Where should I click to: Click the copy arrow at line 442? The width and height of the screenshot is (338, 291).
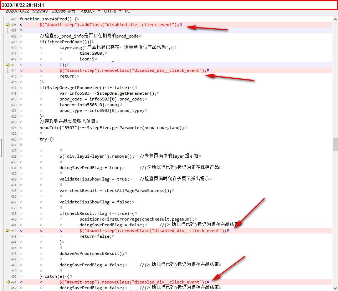coord(8,231)
